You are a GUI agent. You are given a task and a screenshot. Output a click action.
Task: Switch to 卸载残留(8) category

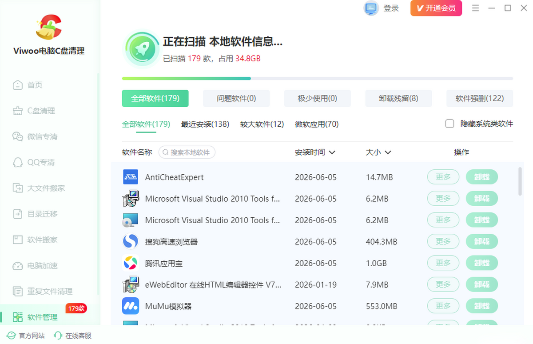point(398,98)
